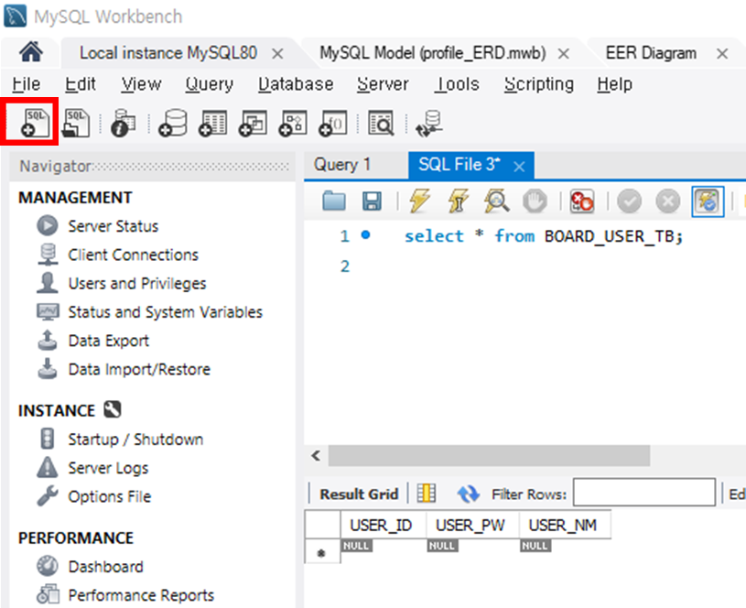Open the Help menu
Viewport: 746px width, 608px height.
point(615,84)
